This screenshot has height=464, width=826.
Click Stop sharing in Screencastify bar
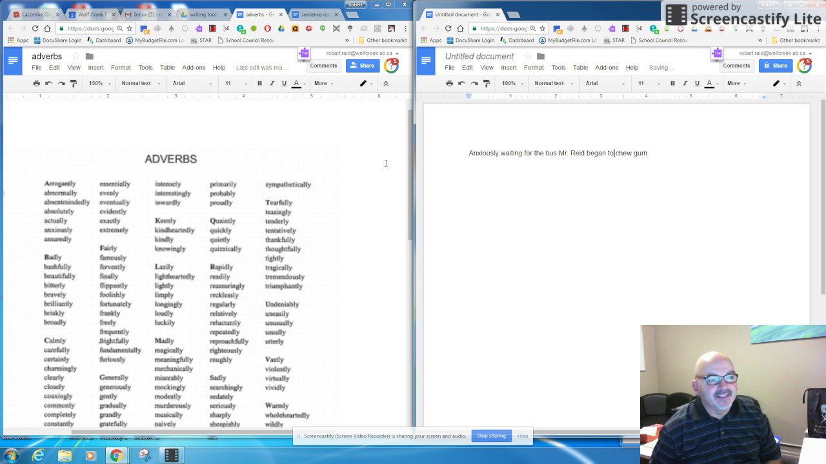(x=491, y=436)
